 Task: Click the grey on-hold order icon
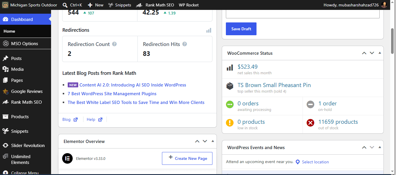tap(310, 105)
